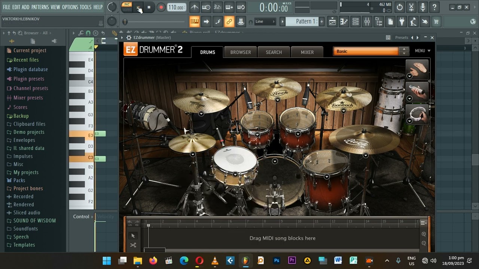Open the metronome toggle in the toolbar
This screenshot has width=479, height=269.
pos(194,7)
